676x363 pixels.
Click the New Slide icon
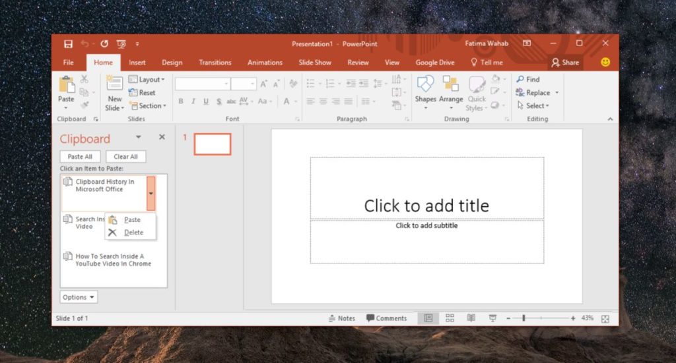114,84
